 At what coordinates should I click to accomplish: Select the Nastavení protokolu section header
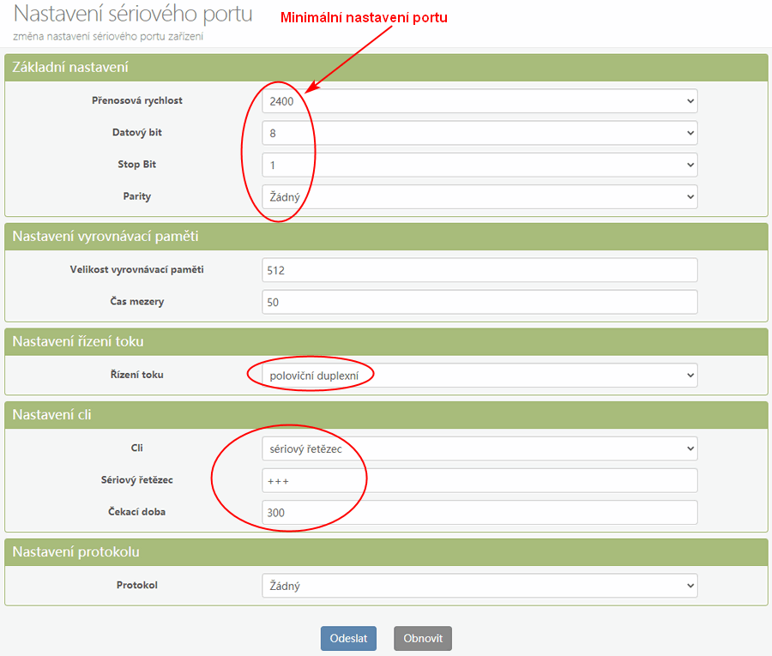tap(76, 551)
